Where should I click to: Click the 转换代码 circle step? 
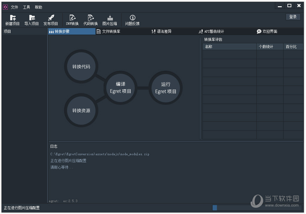point(81,67)
